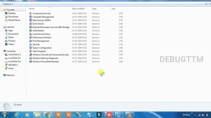Open the view options dropdown arrow
This screenshot has width=211, height=118.
(210, 4)
